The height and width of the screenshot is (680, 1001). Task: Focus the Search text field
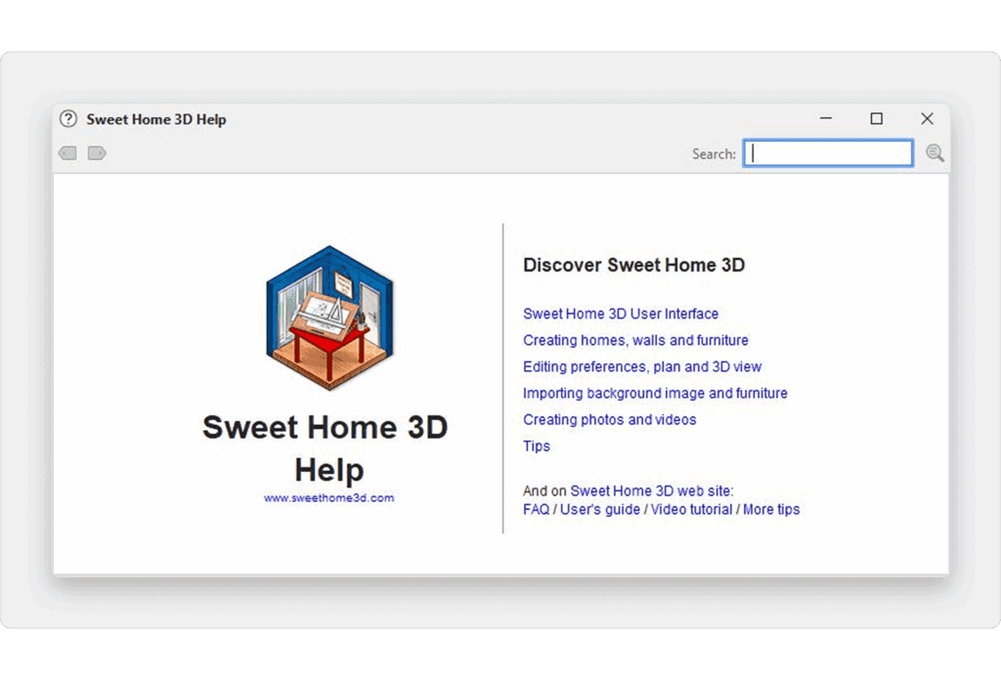tap(828, 153)
